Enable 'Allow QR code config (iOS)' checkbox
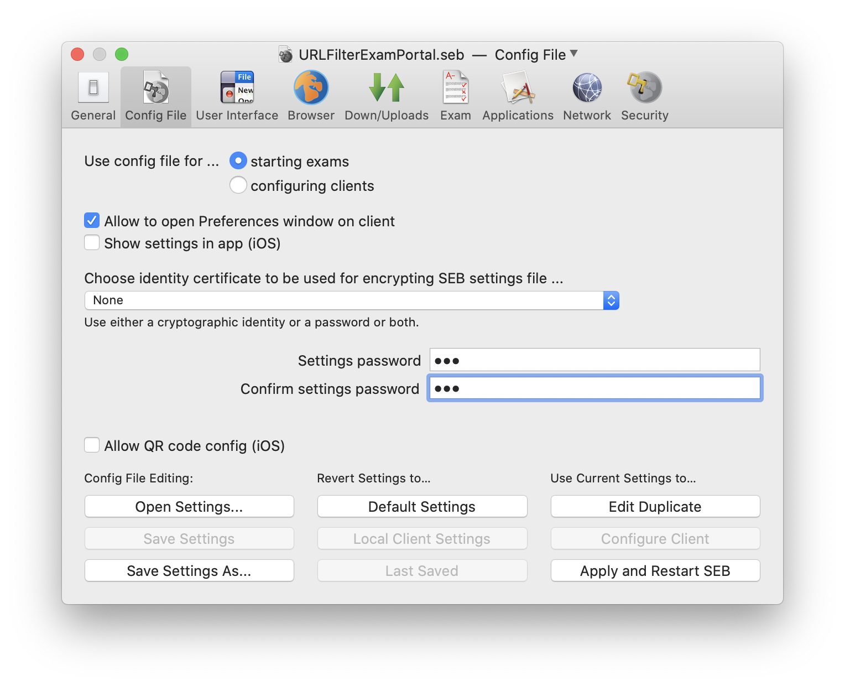 (x=92, y=445)
